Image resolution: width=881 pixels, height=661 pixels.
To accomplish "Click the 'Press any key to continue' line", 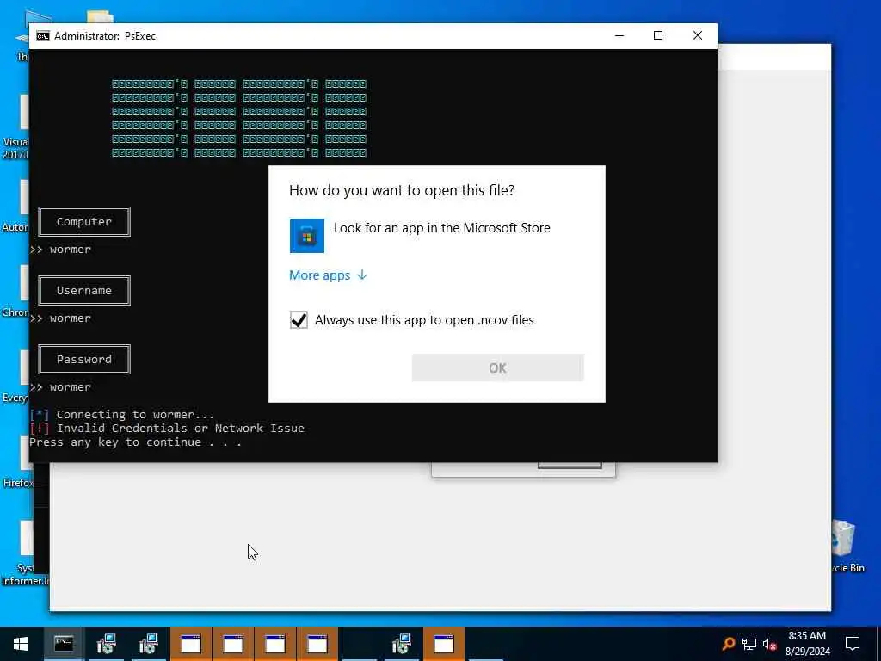I will (135, 442).
